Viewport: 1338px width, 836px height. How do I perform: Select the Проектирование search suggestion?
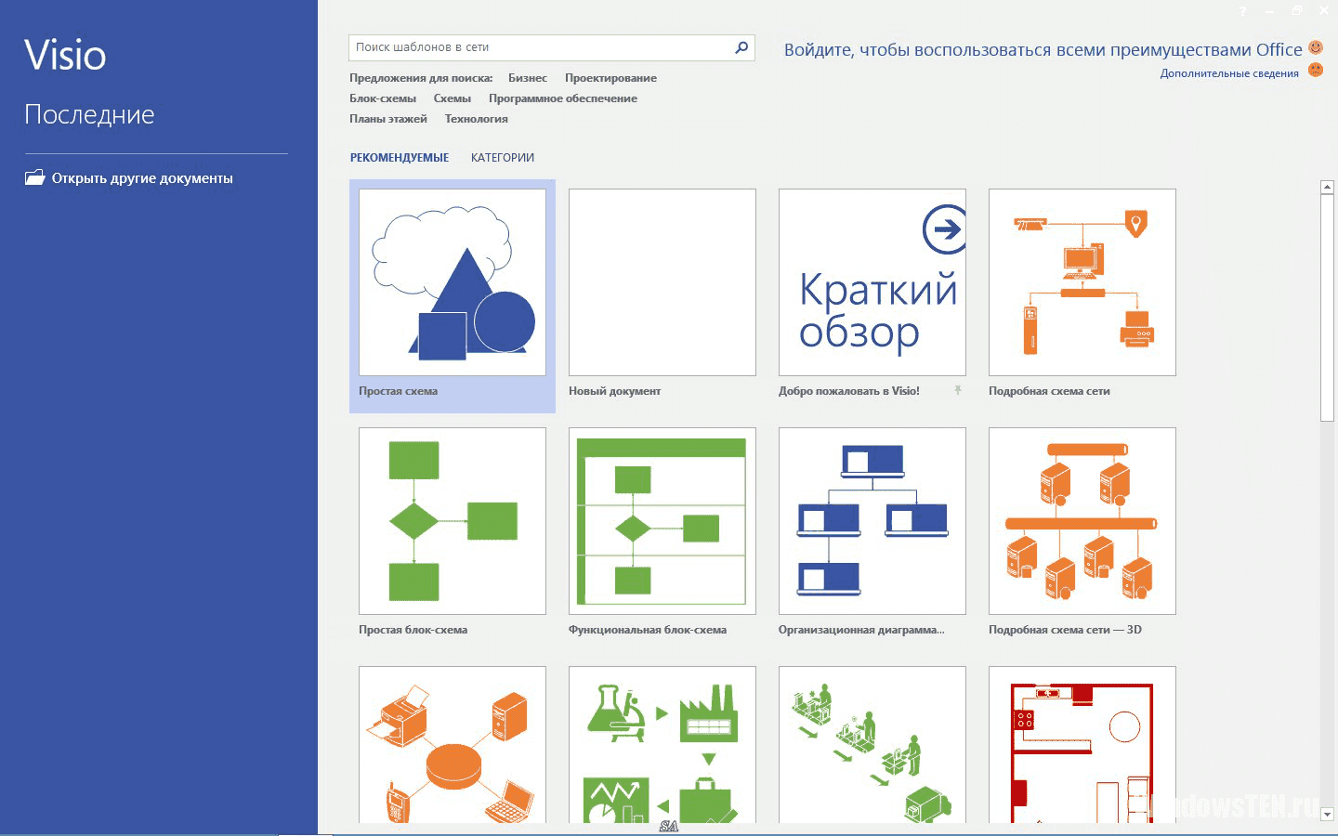pyautogui.click(x=610, y=78)
